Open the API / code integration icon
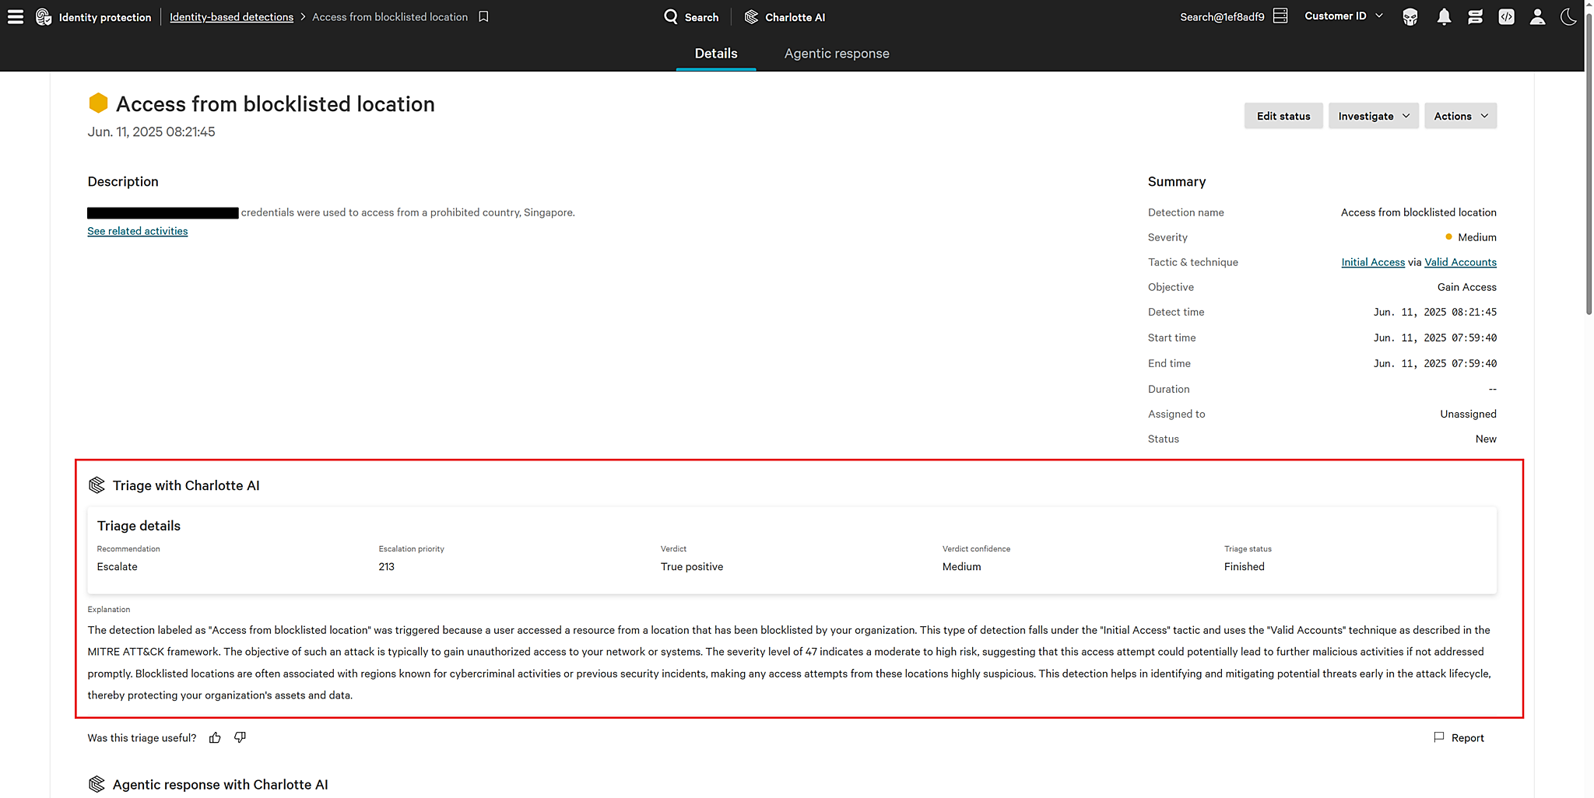 [x=1505, y=16]
